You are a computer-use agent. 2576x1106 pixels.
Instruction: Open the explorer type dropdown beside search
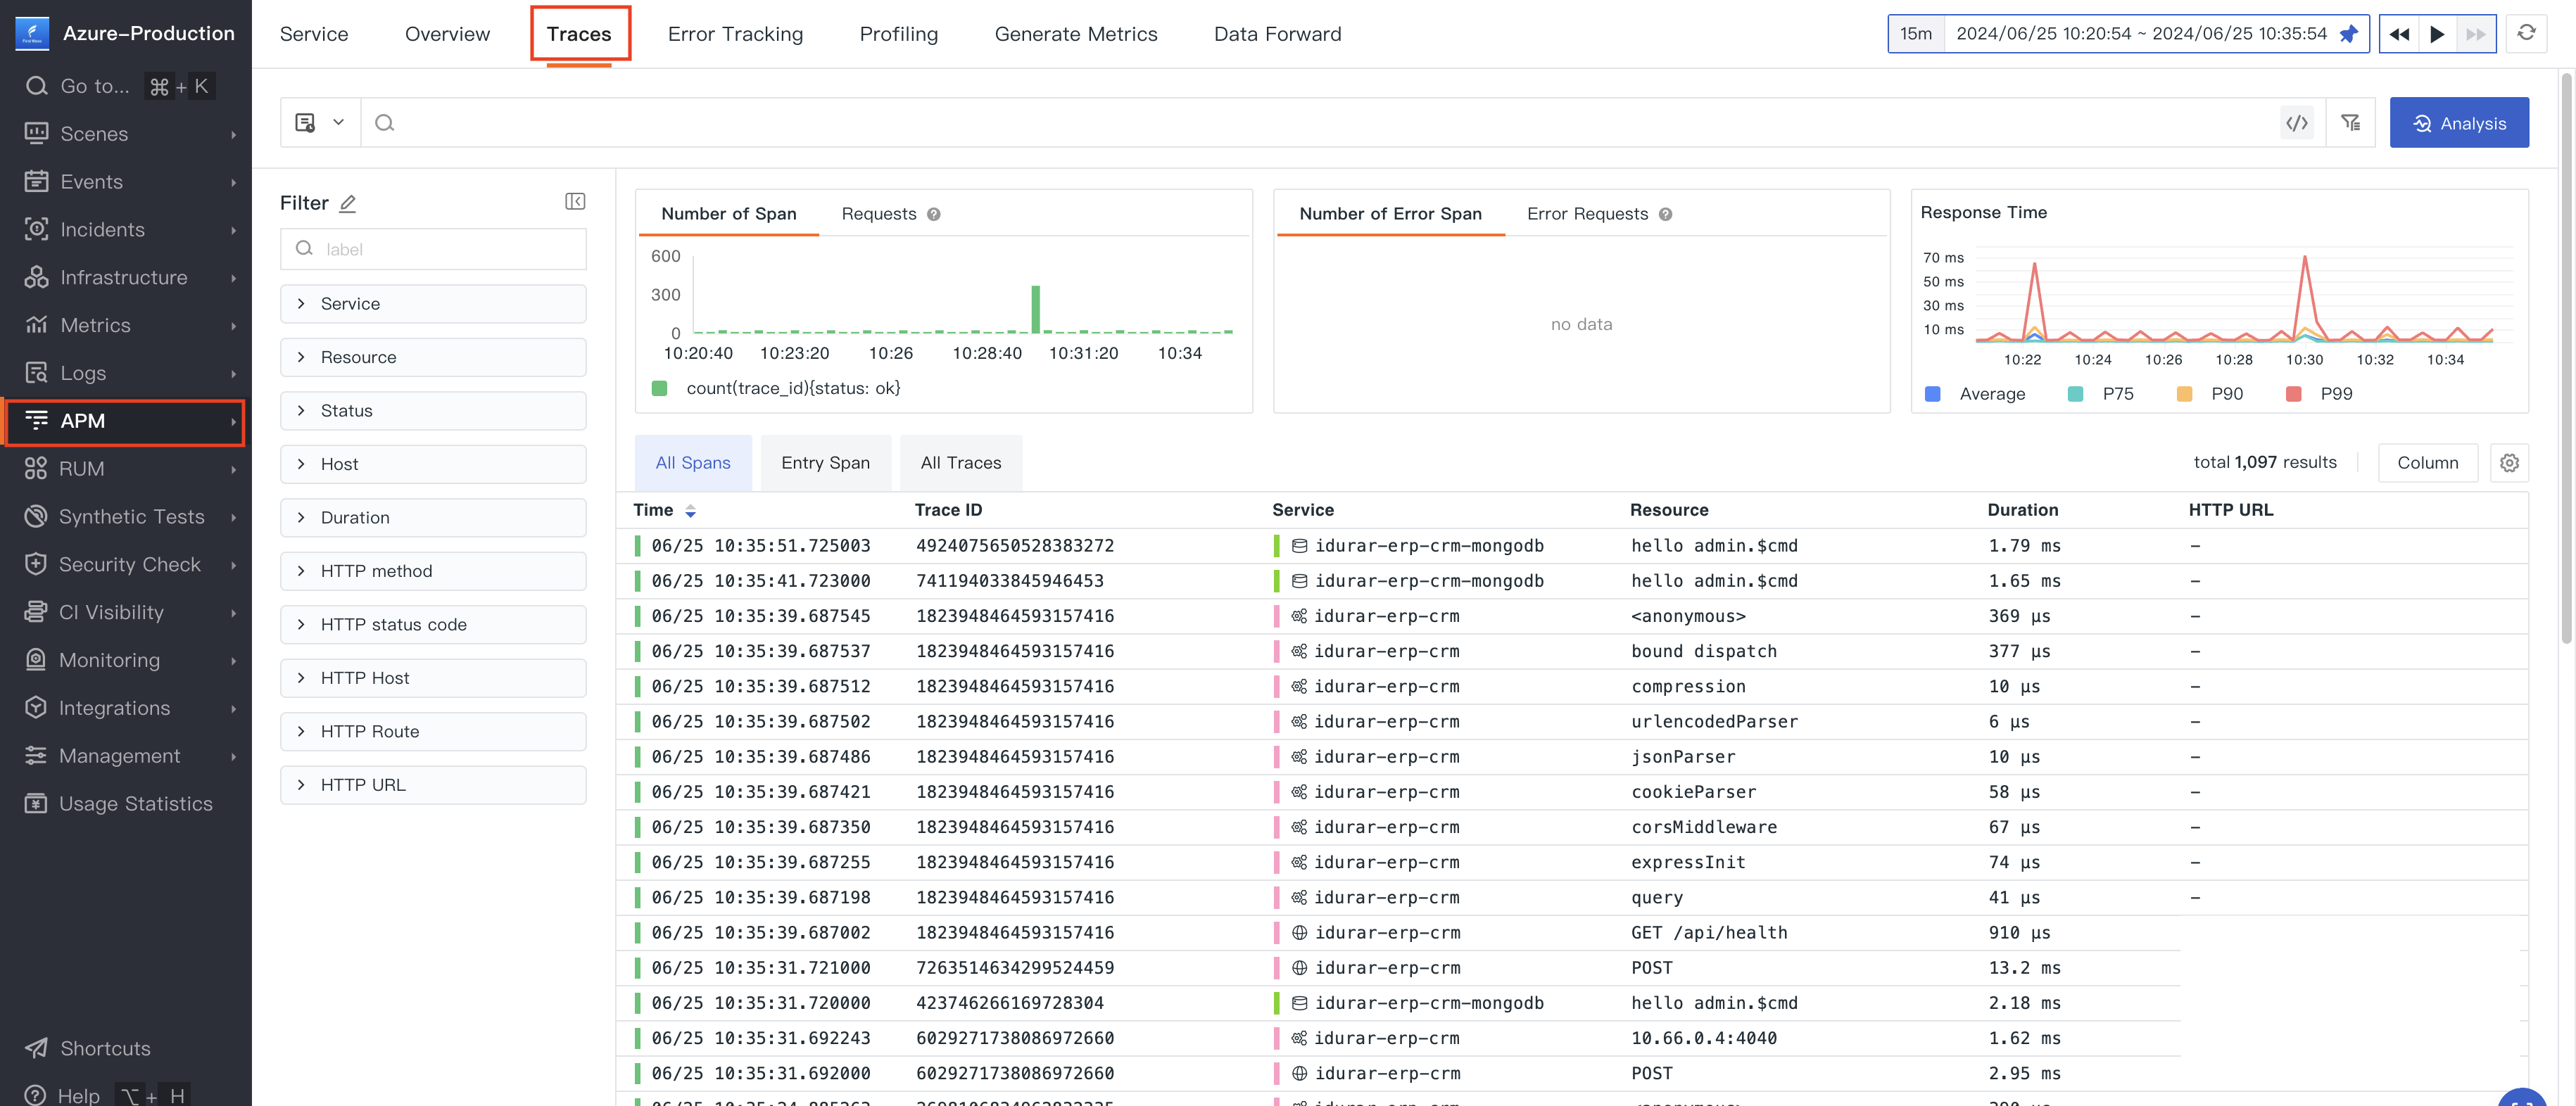[x=320, y=123]
